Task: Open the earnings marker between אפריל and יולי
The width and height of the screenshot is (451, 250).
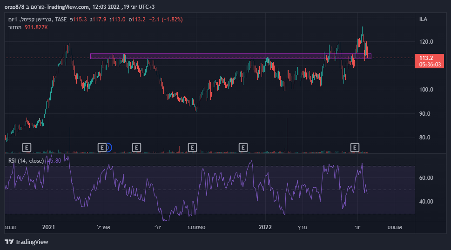Action: tap(136, 147)
